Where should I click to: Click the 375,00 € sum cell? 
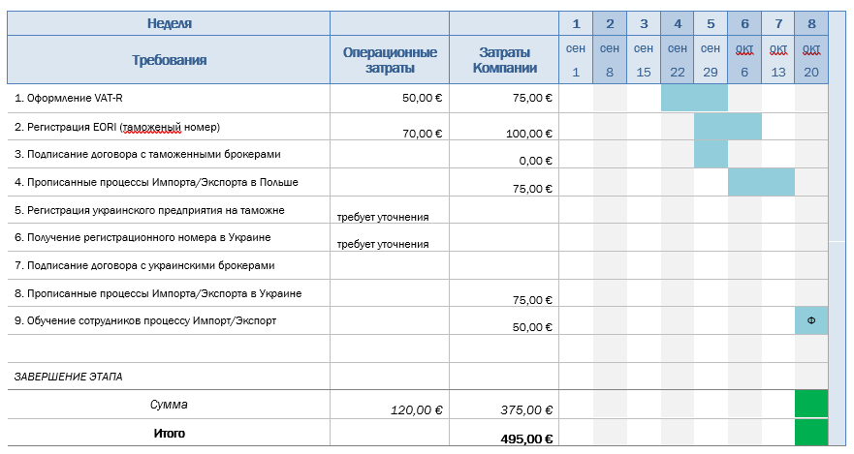tap(504, 405)
